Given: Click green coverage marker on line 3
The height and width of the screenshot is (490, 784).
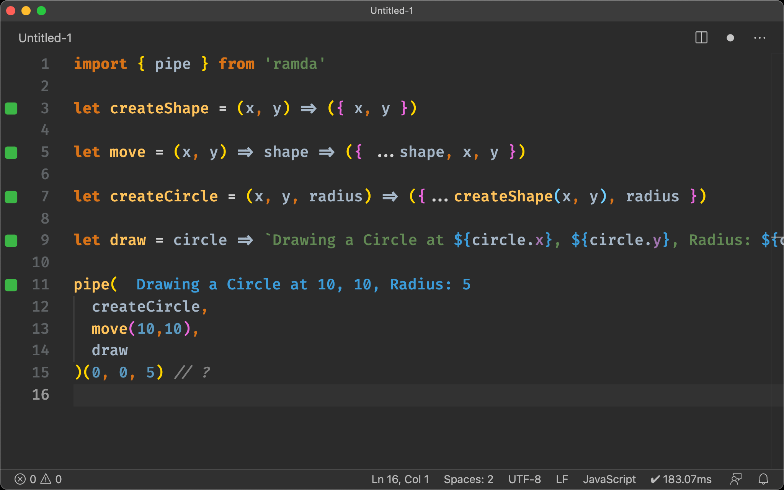Looking at the screenshot, I should (x=11, y=108).
